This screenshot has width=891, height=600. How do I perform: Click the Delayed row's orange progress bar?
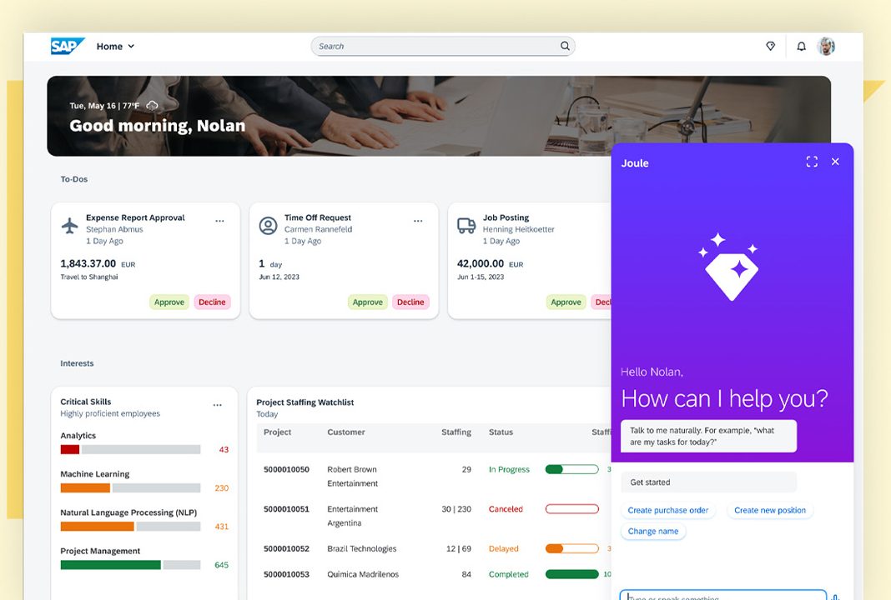click(x=571, y=549)
